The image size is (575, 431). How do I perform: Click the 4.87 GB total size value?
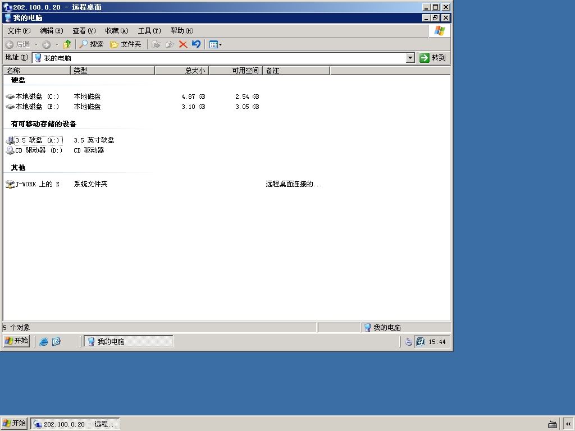click(x=193, y=97)
